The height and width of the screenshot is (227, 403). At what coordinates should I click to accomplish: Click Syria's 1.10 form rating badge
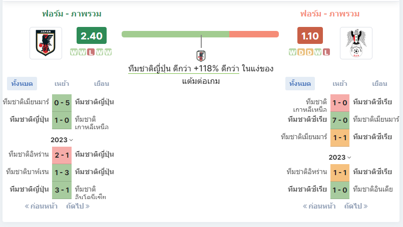[310, 36]
